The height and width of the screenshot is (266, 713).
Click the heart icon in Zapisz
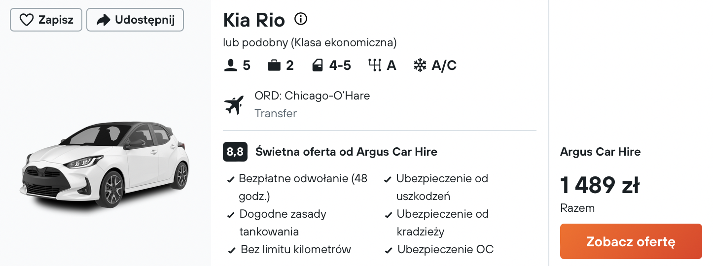pyautogui.click(x=26, y=20)
